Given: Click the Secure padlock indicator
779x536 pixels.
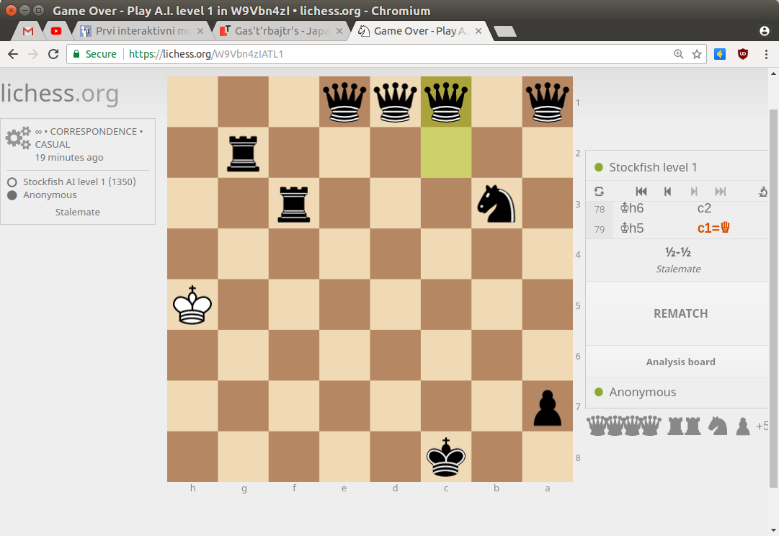Looking at the screenshot, I should [95, 54].
